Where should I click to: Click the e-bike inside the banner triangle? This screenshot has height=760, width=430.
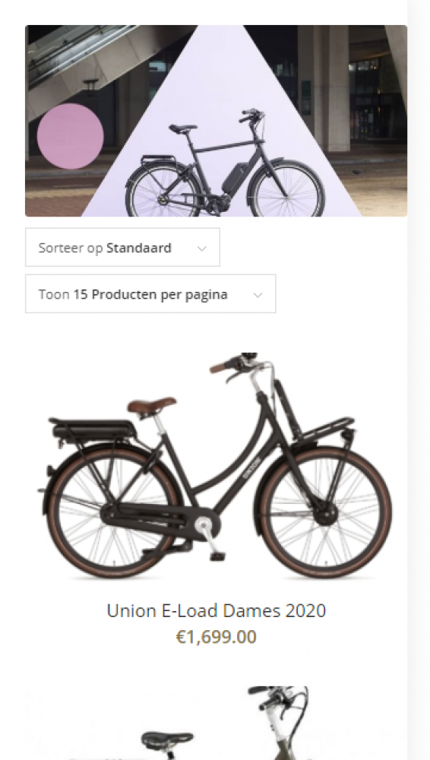coord(225,164)
